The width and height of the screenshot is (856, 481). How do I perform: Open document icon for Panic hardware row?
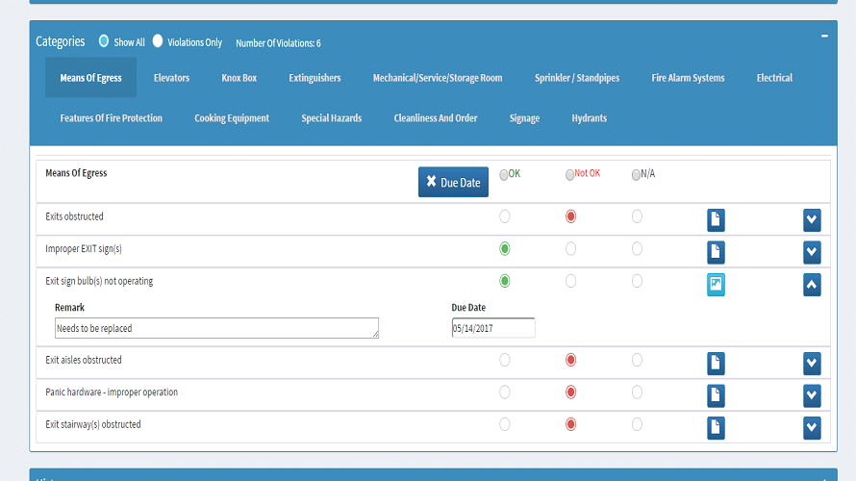[716, 395]
